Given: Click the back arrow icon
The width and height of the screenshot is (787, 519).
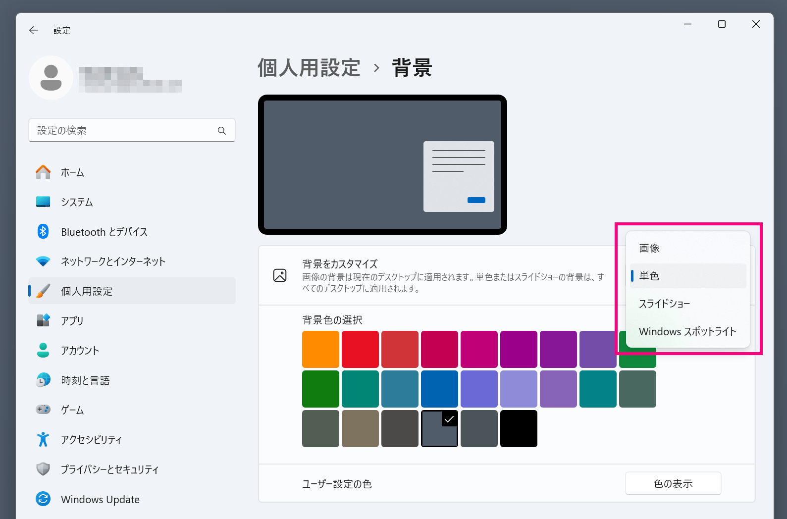Looking at the screenshot, I should click(34, 30).
